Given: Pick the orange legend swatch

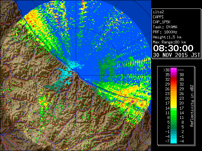Looking at the screenshot, I should pyautogui.click(x=174, y=89).
